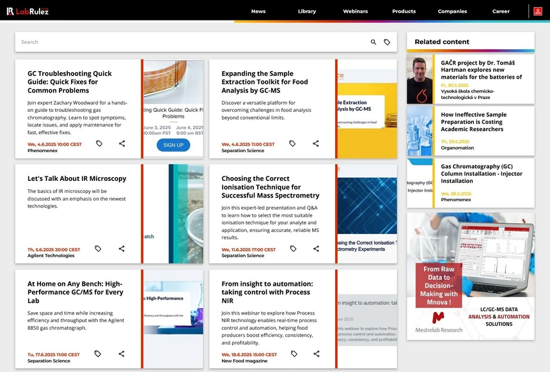Image resolution: width=550 pixels, height=372 pixels.
Task: Click Organomation under sample preparation article
Action: point(457,148)
